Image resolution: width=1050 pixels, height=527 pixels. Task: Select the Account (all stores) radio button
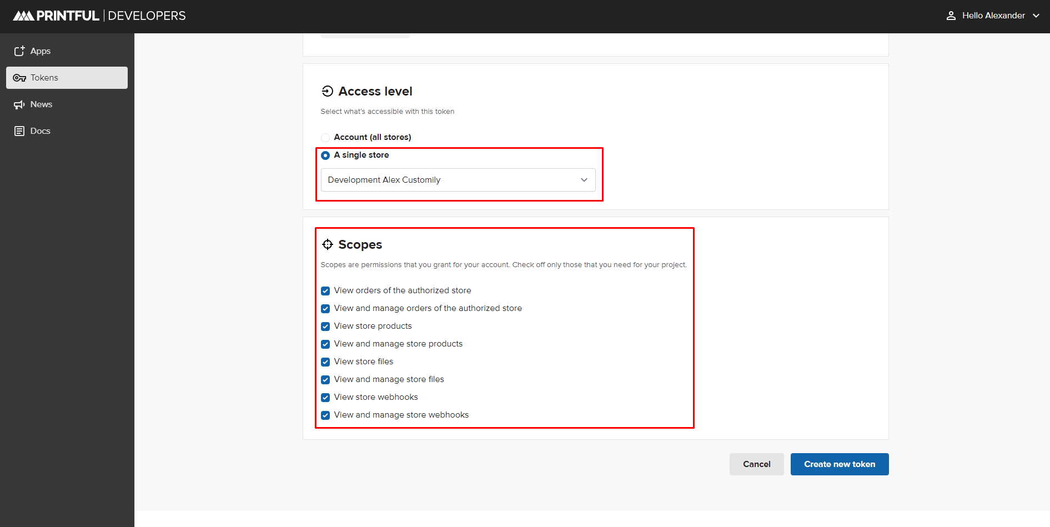pyautogui.click(x=325, y=138)
